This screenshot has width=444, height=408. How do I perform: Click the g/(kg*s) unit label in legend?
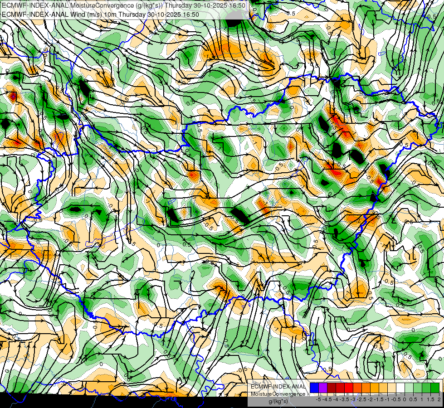[x=278, y=402]
